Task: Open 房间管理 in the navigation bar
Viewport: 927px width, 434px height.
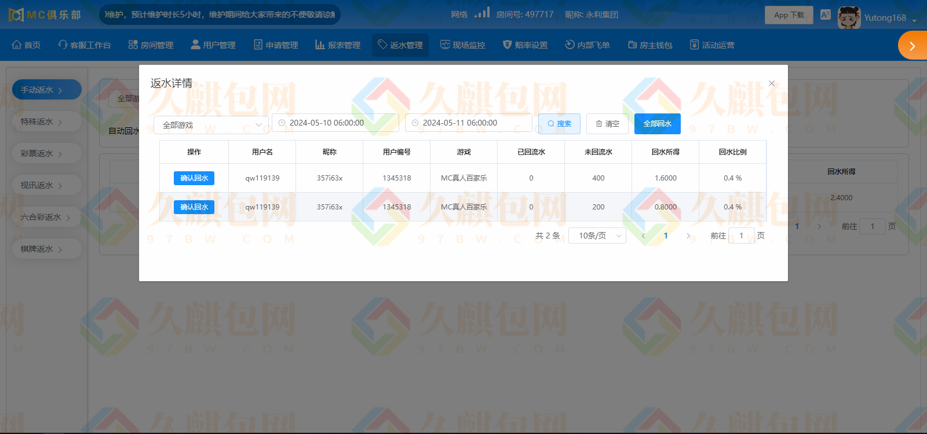Action: pos(151,45)
